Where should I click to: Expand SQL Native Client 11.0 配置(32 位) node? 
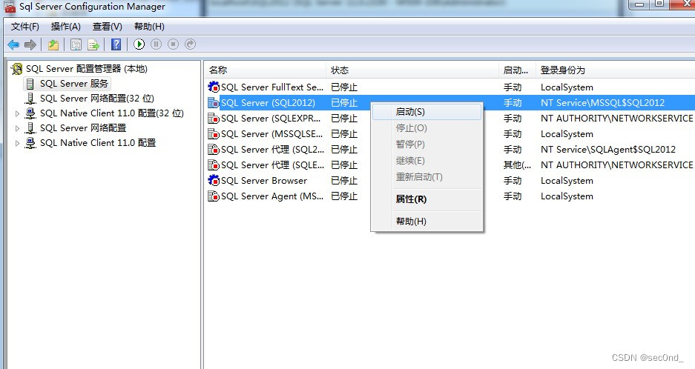click(17, 114)
